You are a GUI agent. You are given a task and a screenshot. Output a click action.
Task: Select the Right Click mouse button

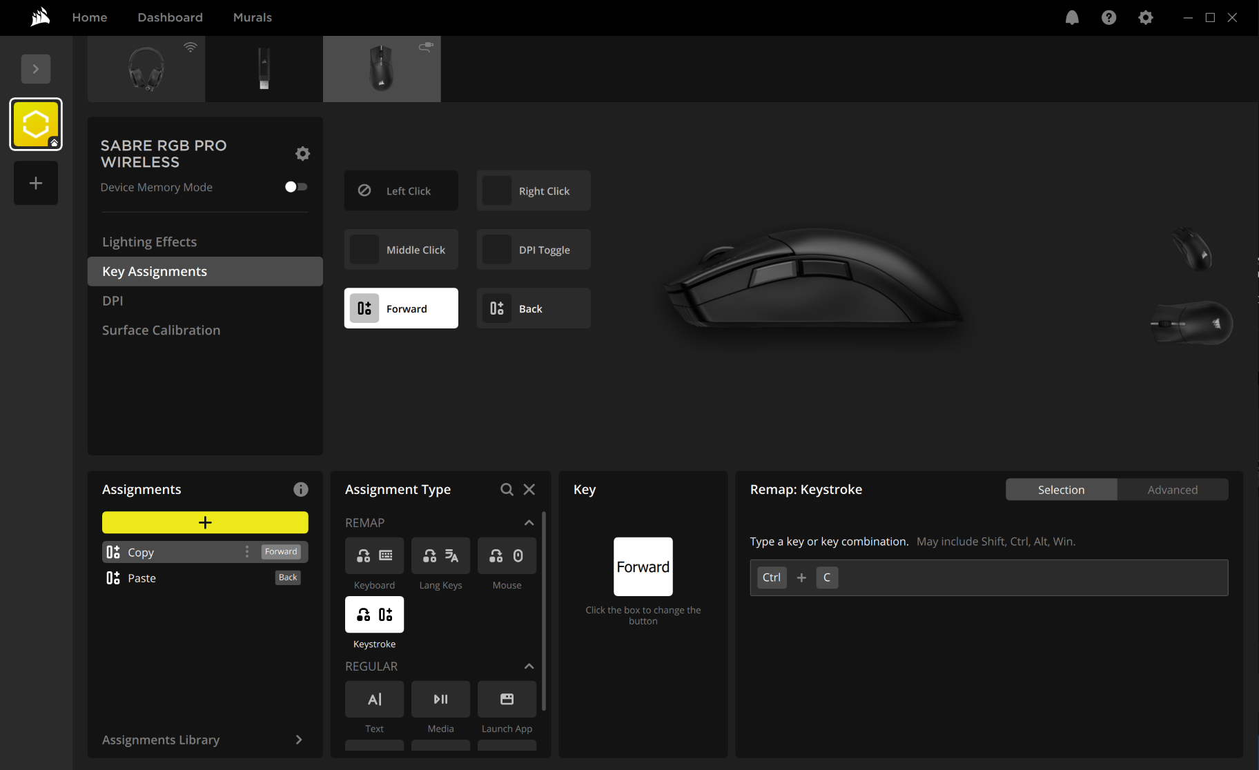point(534,190)
